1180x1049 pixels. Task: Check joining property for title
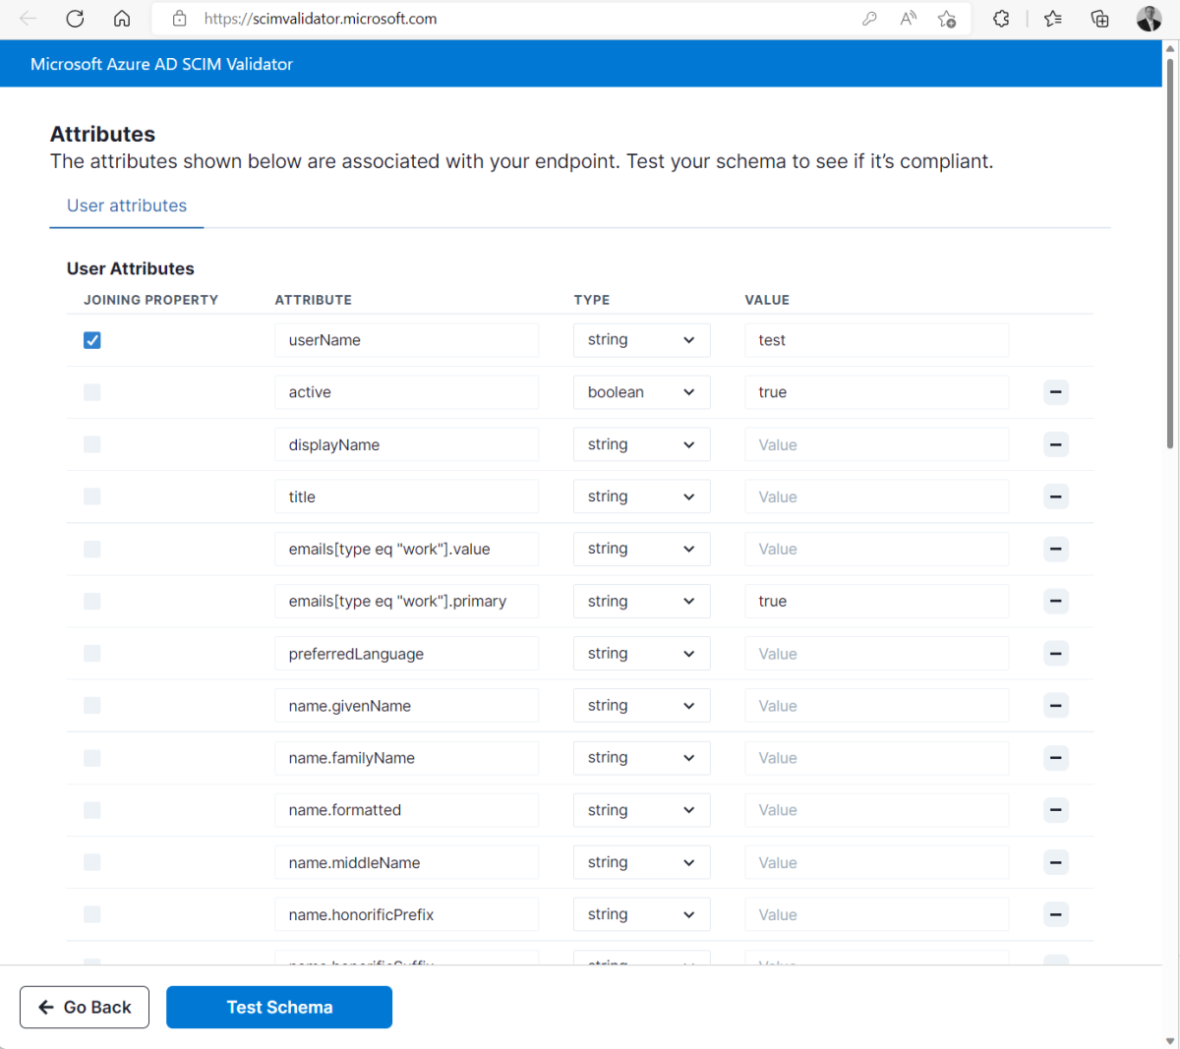pos(92,496)
